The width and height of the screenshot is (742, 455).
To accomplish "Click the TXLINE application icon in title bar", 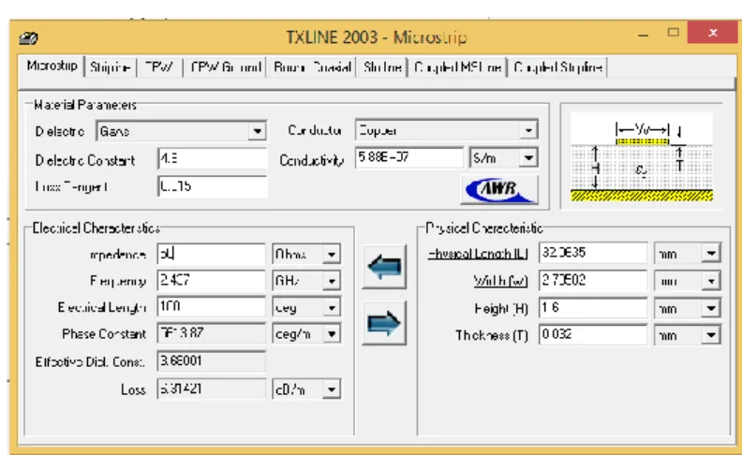I will (28, 37).
